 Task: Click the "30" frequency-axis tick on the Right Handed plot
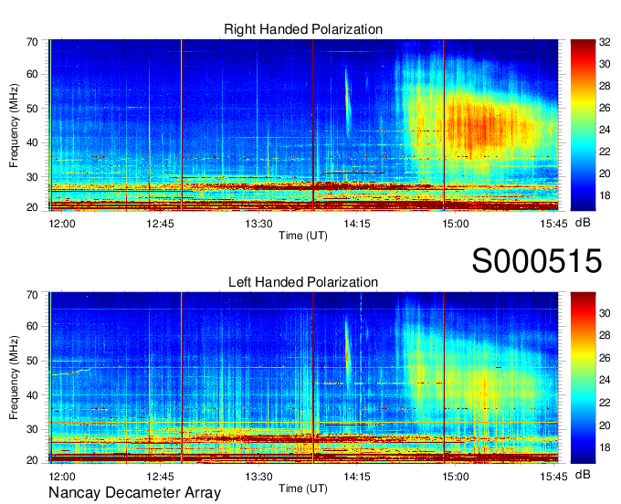[x=32, y=177]
